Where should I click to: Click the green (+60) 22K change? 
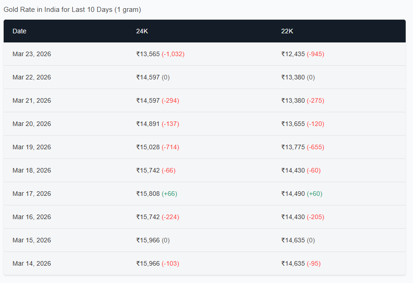[314, 194]
